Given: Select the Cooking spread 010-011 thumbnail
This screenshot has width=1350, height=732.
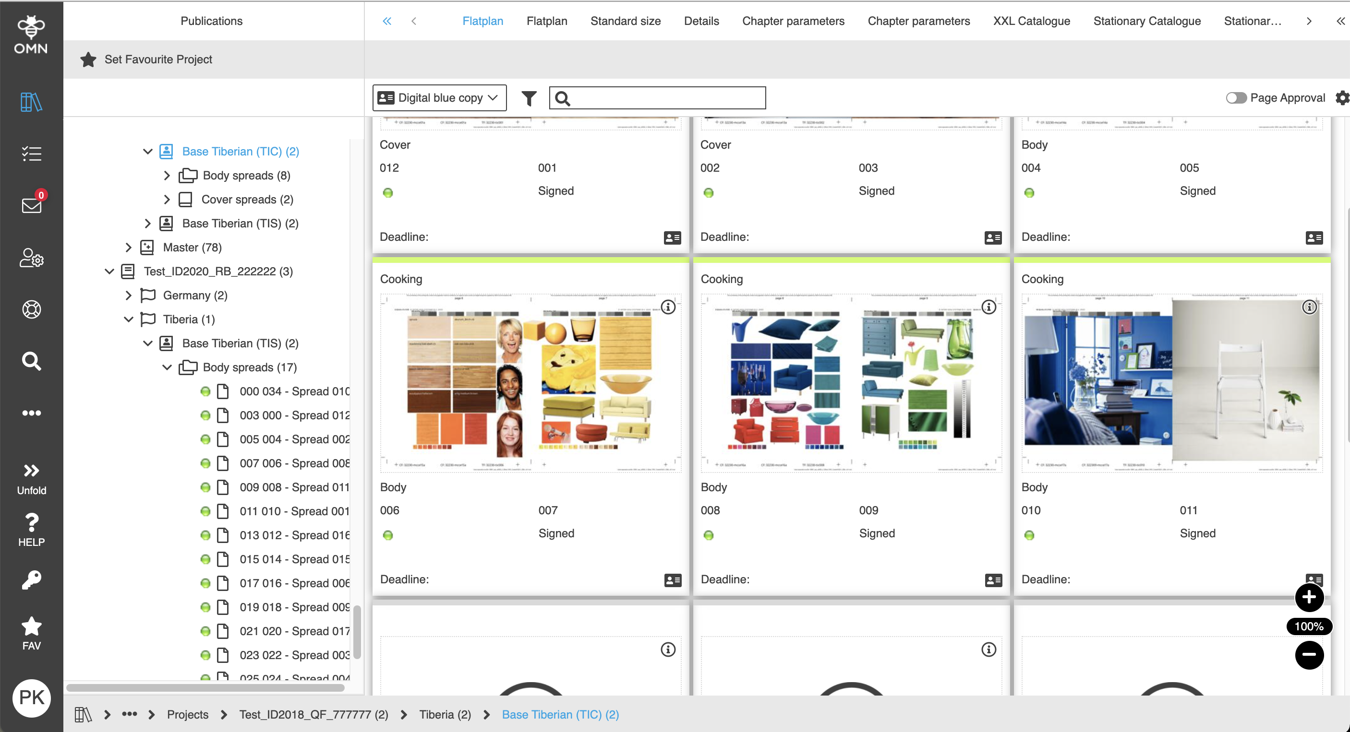Looking at the screenshot, I should [1171, 382].
